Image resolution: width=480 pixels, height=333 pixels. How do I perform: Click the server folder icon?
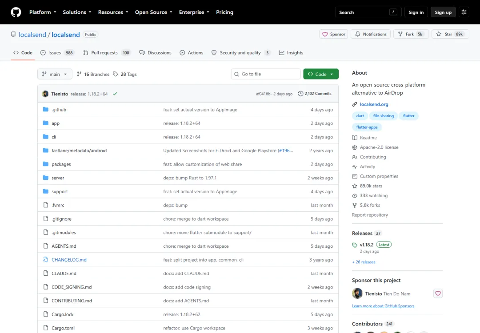[x=46, y=178]
